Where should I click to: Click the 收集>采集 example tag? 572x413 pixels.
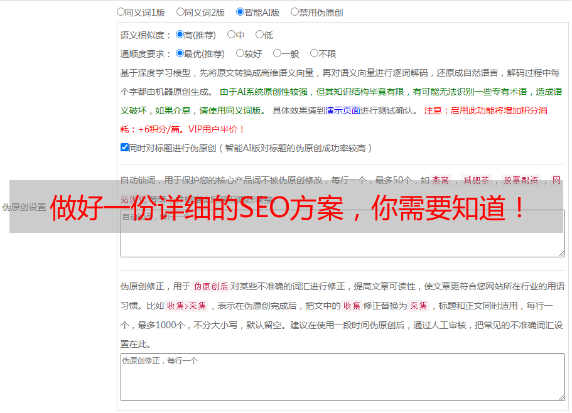[186, 306]
